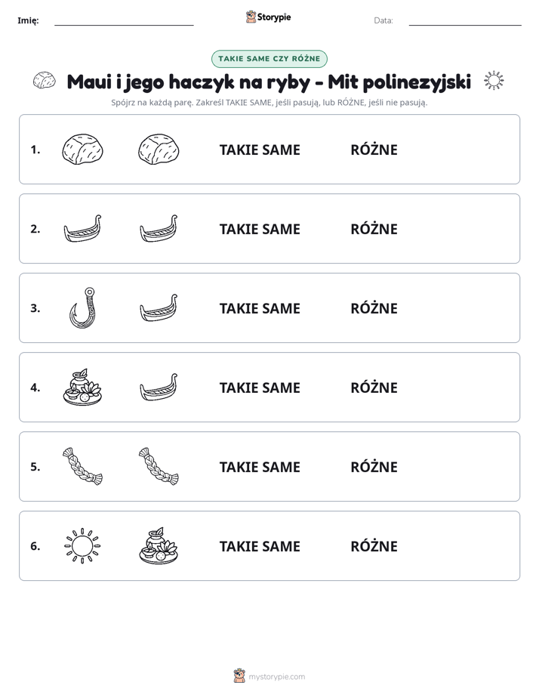This screenshot has width=539, height=698.
Task: Select TAKIE SAME for row 2
Action: click(x=260, y=229)
